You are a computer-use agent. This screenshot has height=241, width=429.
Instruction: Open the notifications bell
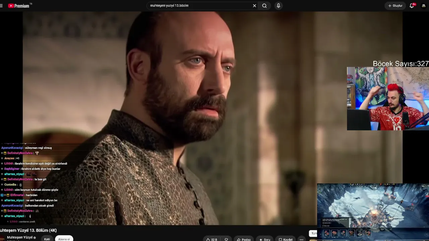coord(412,6)
